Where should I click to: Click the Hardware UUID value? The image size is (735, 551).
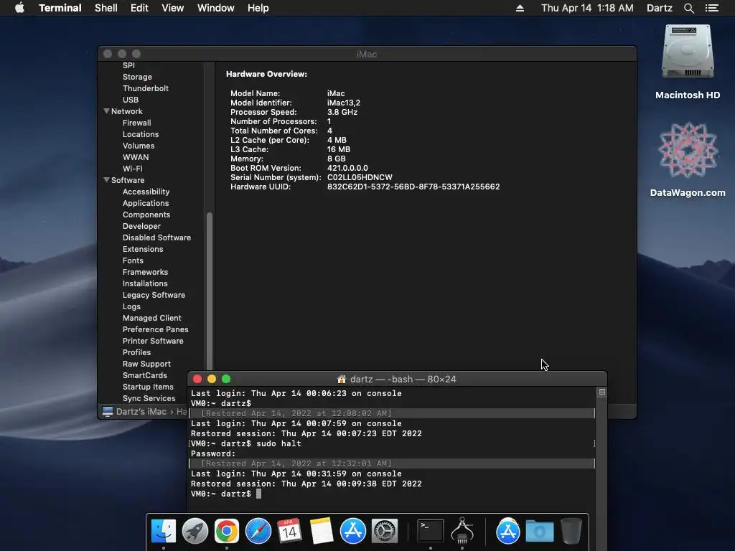coord(413,187)
